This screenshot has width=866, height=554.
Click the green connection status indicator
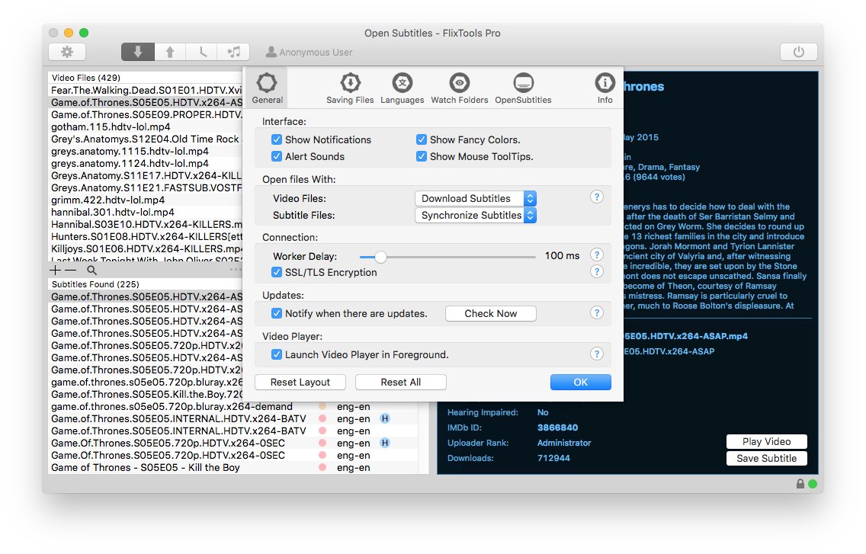pyautogui.click(x=813, y=484)
